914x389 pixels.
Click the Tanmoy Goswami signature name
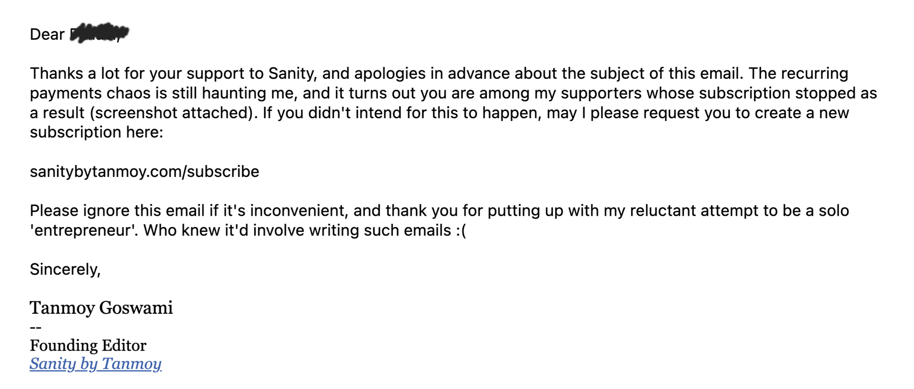pos(101,308)
